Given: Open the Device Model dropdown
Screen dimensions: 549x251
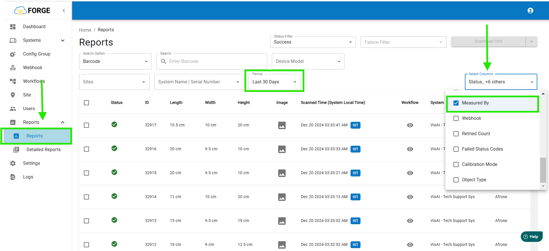Looking at the screenshot, I should tap(308, 61).
